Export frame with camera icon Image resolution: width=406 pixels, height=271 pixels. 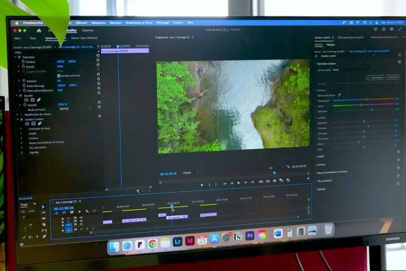click(x=274, y=181)
